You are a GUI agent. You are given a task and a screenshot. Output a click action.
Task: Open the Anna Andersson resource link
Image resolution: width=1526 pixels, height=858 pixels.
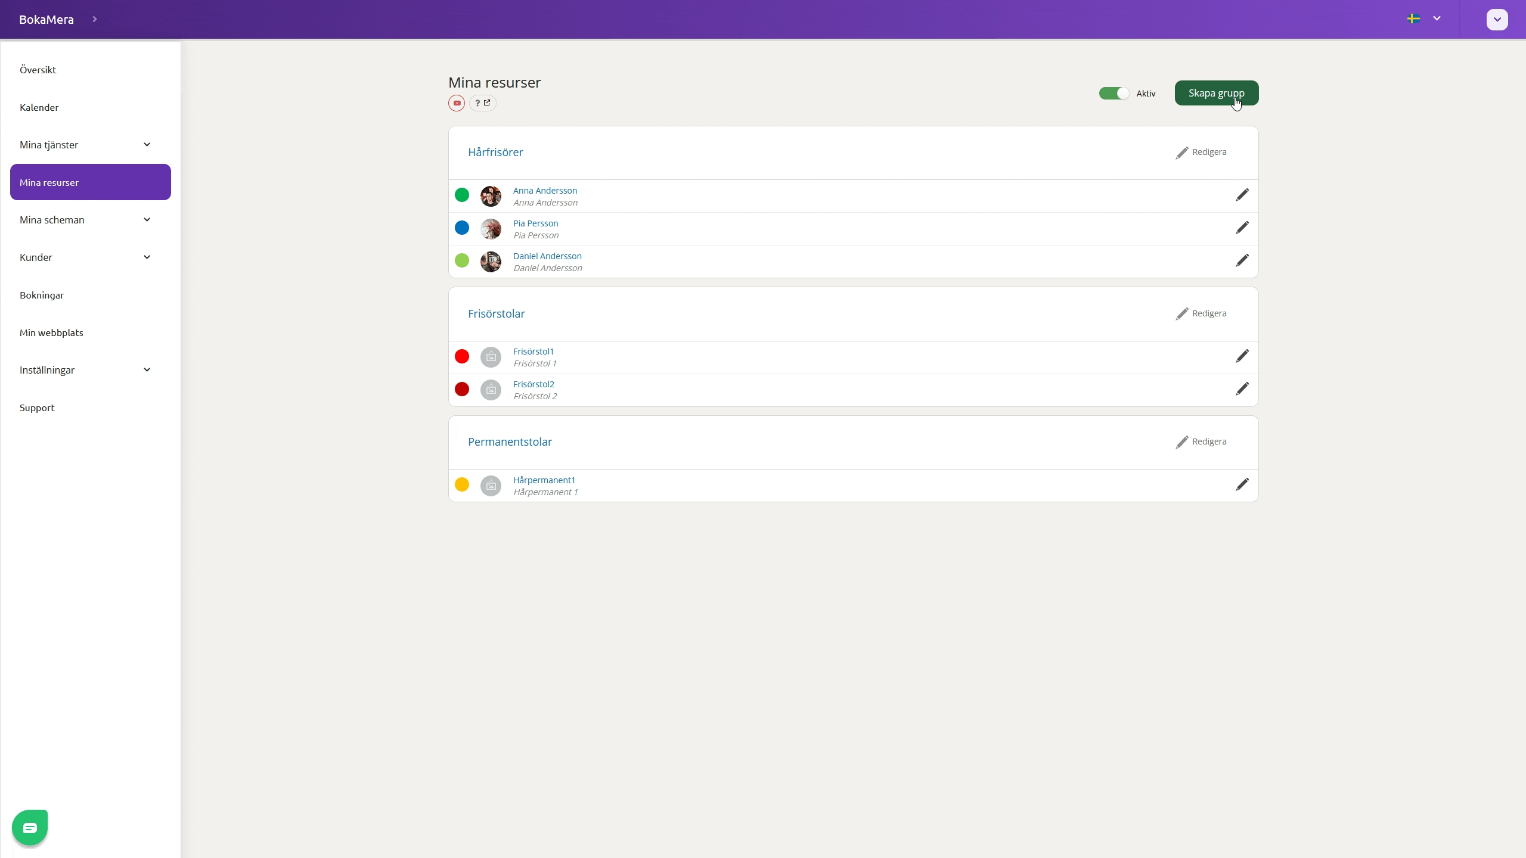click(x=545, y=191)
